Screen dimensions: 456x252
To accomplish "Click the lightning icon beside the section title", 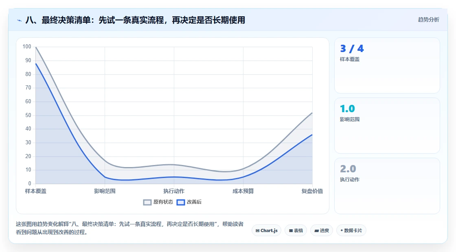I will click(x=20, y=20).
